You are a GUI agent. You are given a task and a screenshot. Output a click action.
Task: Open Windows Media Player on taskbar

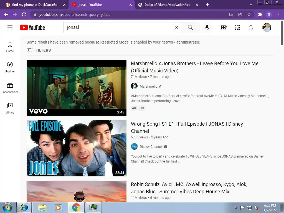[59, 207]
